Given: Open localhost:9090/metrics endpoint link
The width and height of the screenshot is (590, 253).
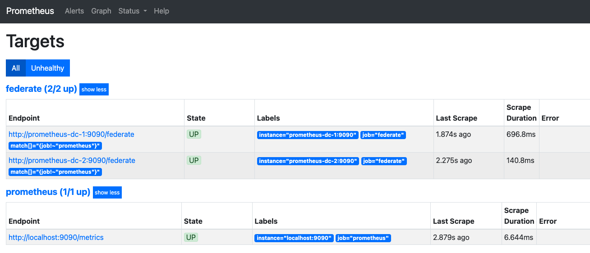Looking at the screenshot, I should pos(56,237).
